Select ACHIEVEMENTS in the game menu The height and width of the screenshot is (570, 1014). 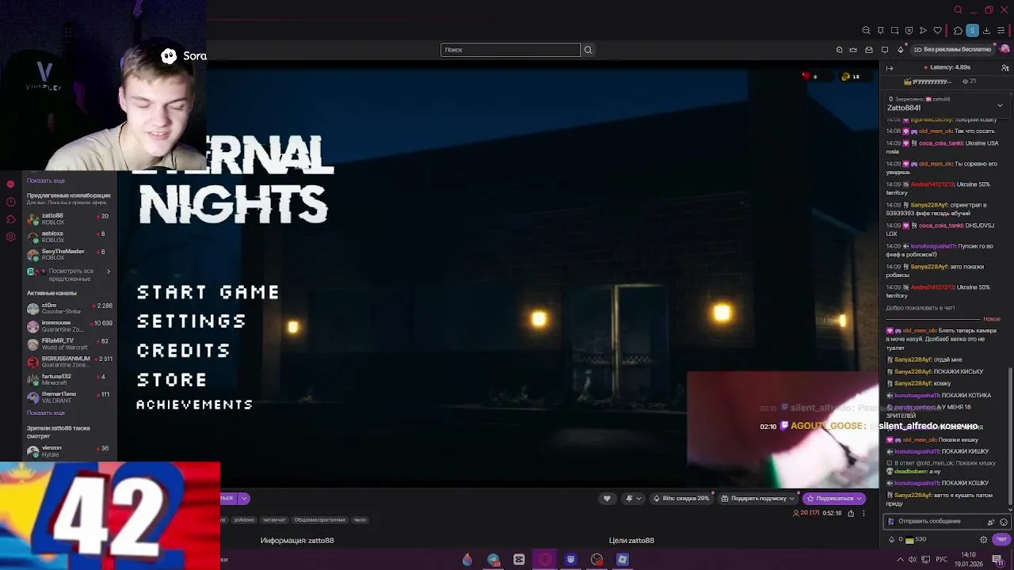pyautogui.click(x=195, y=405)
